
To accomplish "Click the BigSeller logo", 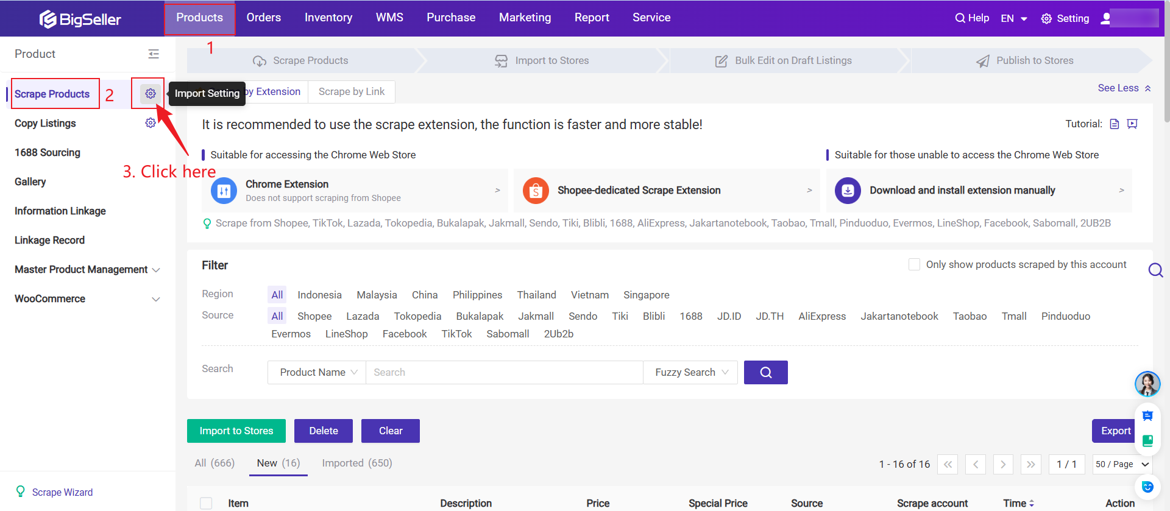I will pos(80,19).
